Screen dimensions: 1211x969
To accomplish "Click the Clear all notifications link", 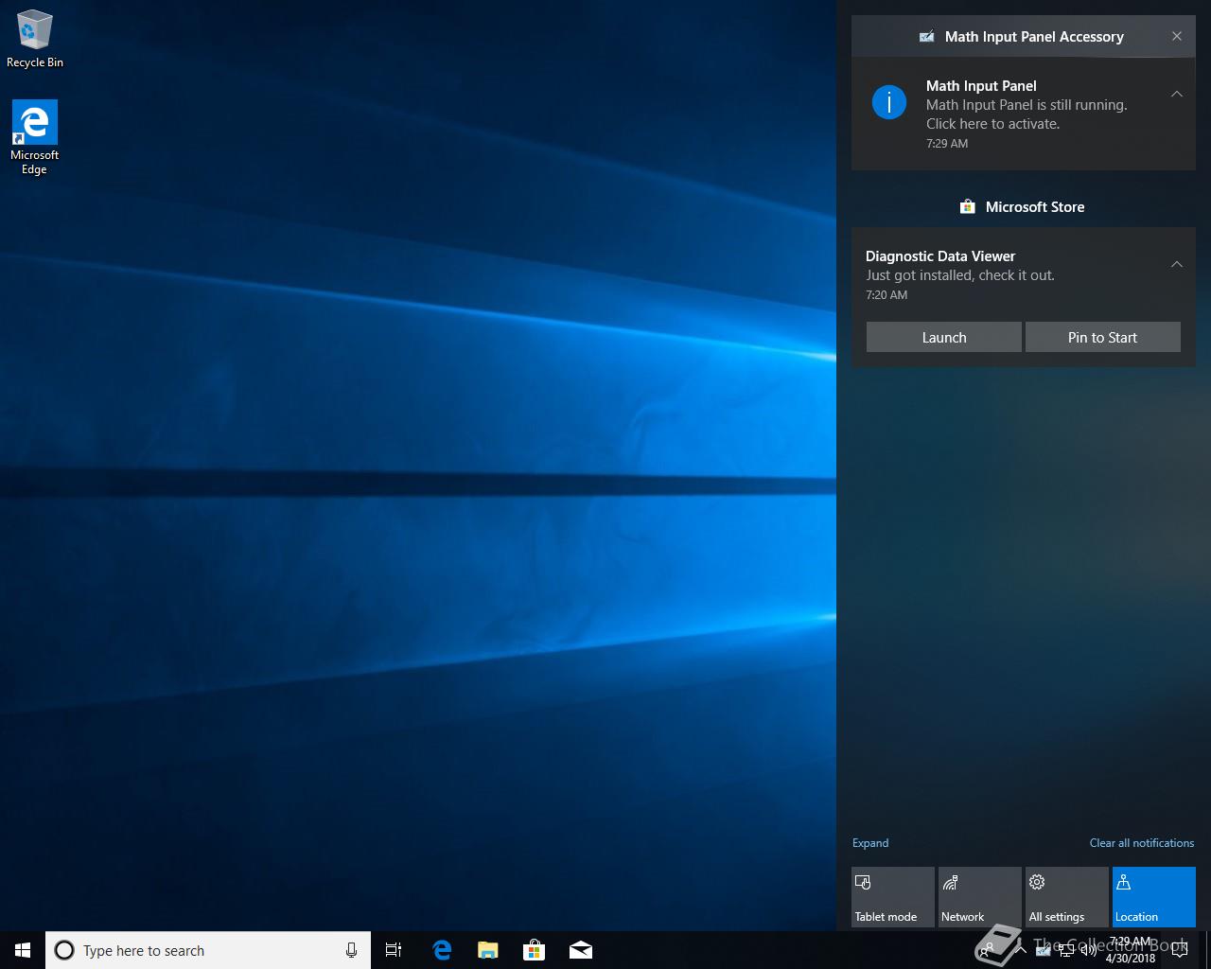I will [x=1141, y=842].
